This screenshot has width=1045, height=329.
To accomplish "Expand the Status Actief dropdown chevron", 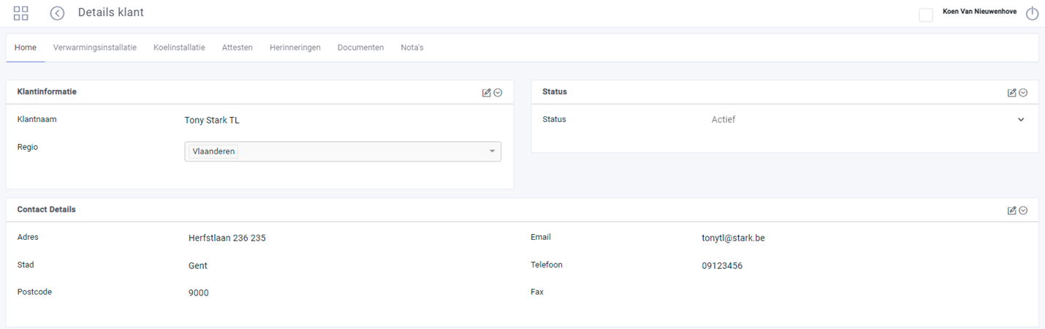I will (x=1021, y=120).
